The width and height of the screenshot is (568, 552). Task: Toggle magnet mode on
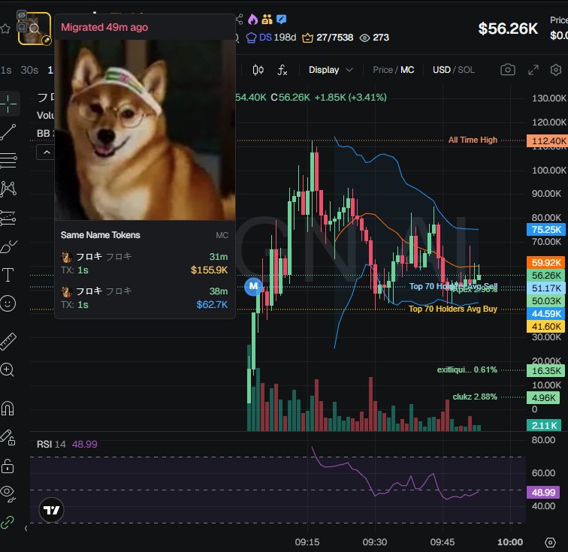click(8, 409)
